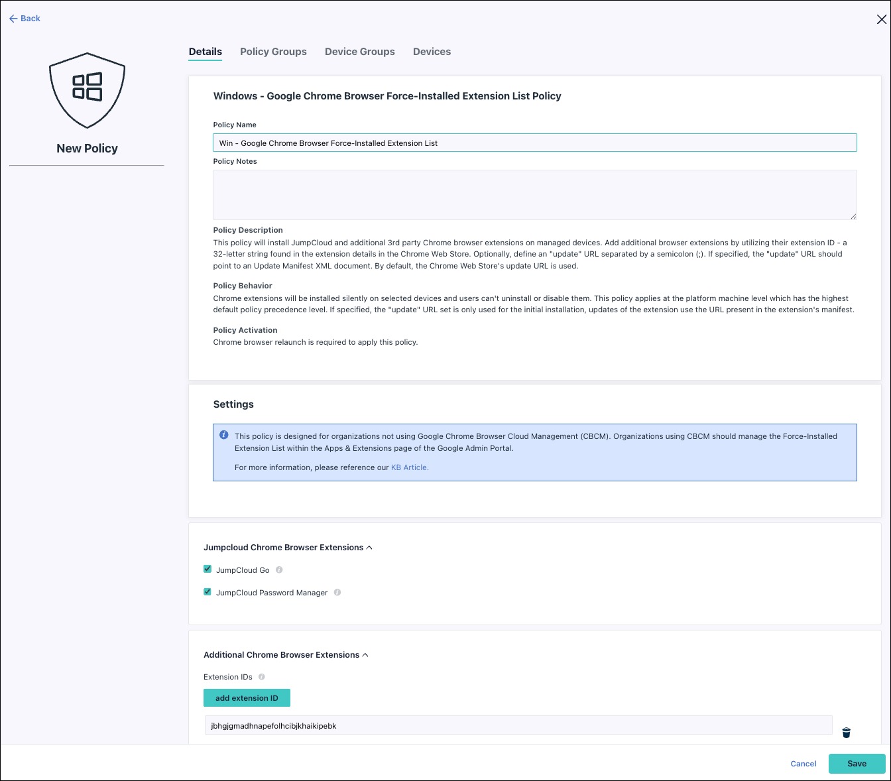
Task: Go to the Devices tab
Action: point(432,52)
